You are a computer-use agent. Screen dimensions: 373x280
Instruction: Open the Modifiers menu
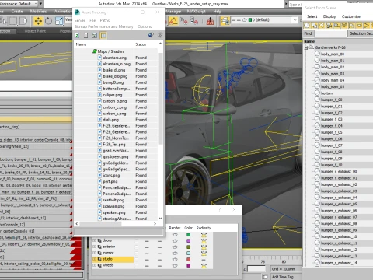point(38,12)
